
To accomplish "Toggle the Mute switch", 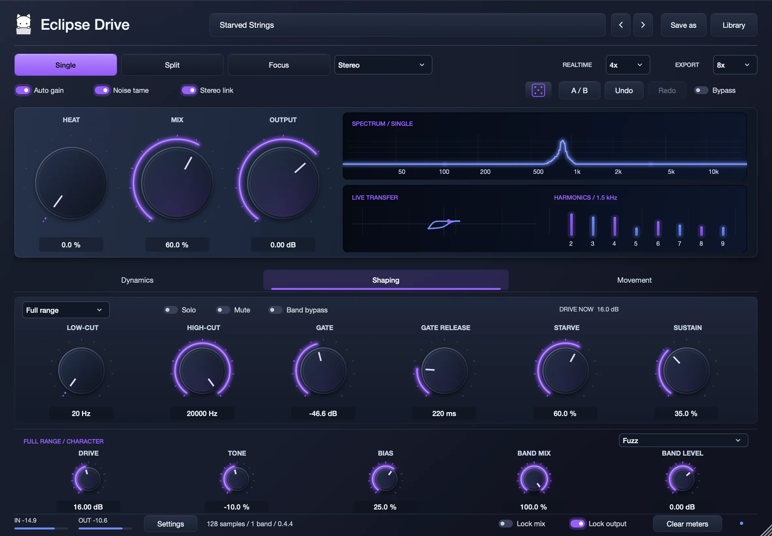I will click(x=223, y=310).
